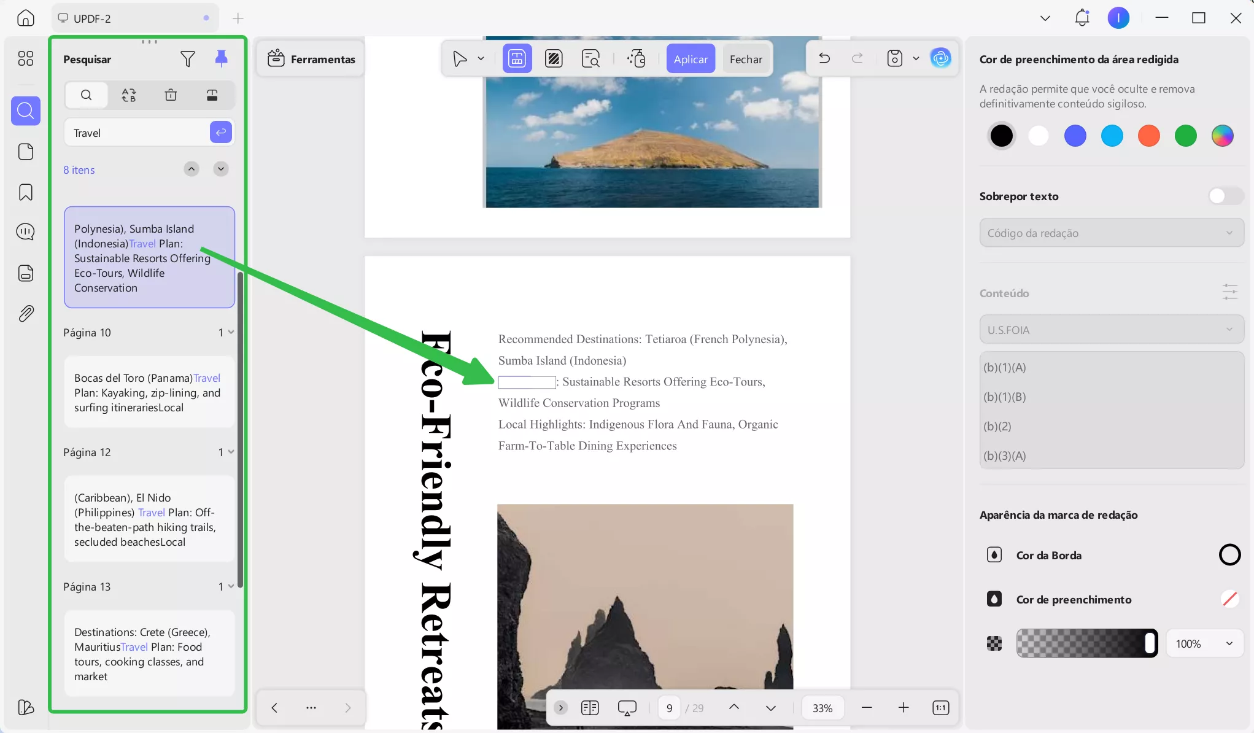This screenshot has width=1254, height=733.
Task: Open the bookmarks panel in left sidebar
Action: 26,192
